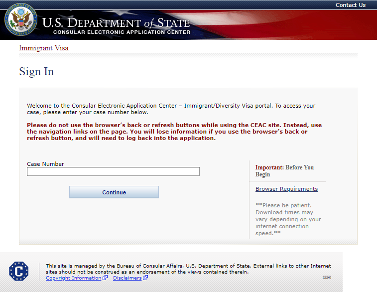Click the 'This site is managed by' footer text
The width and height of the screenshot is (377, 292).
pos(188,269)
